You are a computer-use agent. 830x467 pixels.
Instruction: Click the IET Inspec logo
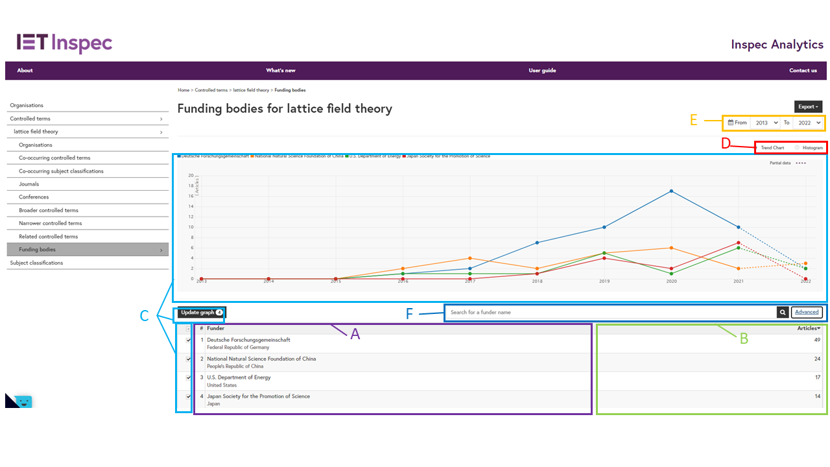point(64,43)
